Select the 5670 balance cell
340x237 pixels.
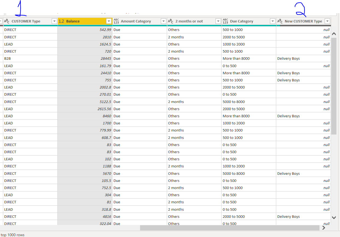pyautogui.click(x=85, y=173)
